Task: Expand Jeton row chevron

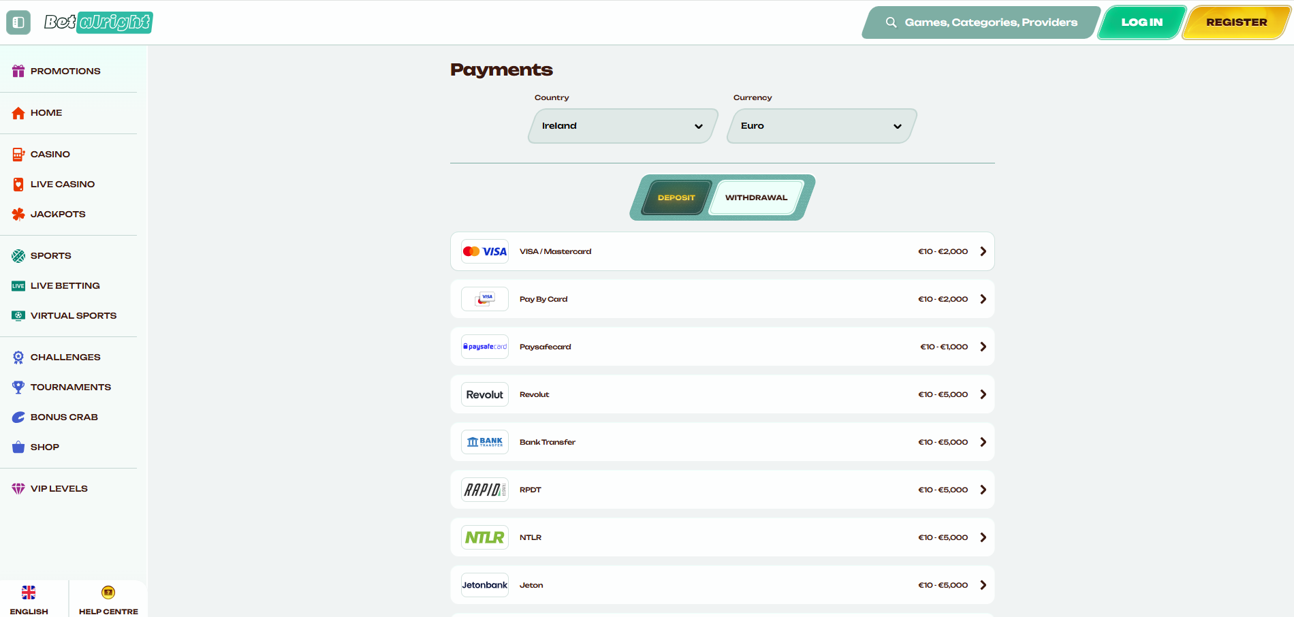Action: pos(983,585)
